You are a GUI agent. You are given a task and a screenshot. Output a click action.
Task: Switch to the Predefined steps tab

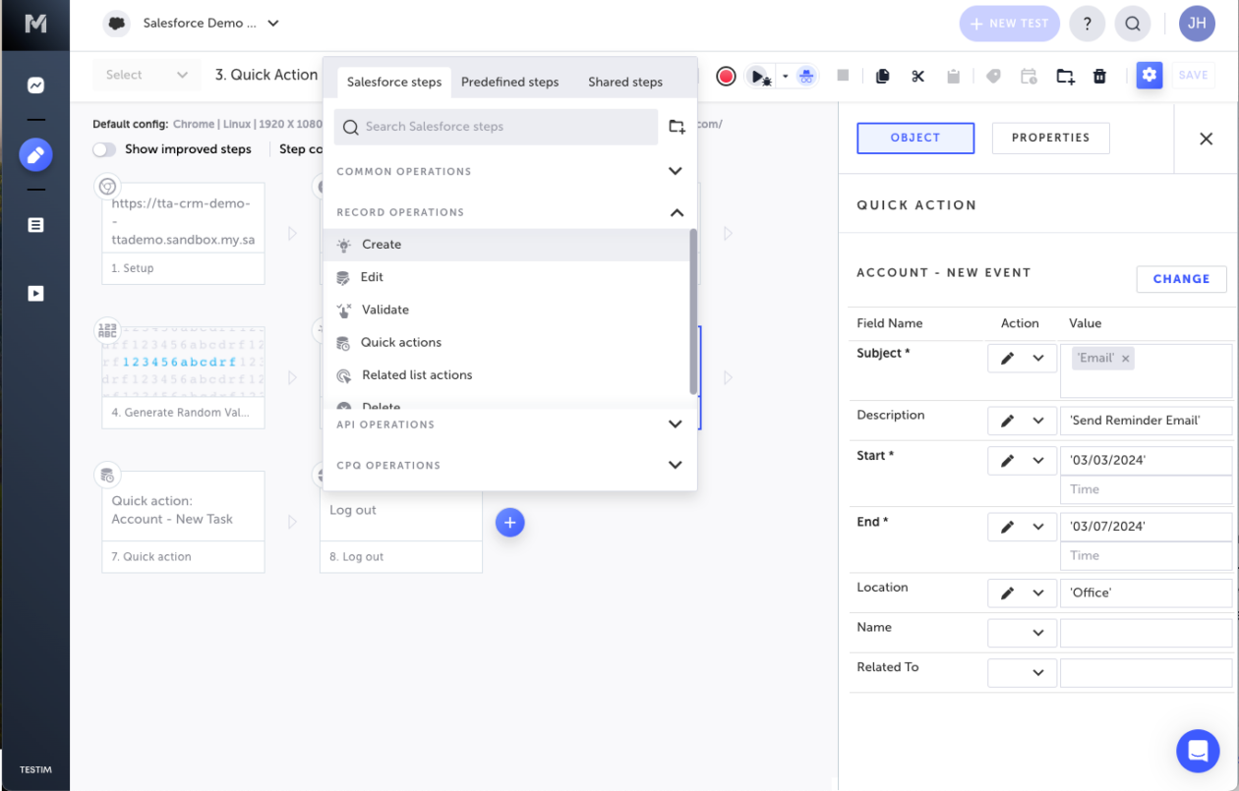[x=510, y=83]
